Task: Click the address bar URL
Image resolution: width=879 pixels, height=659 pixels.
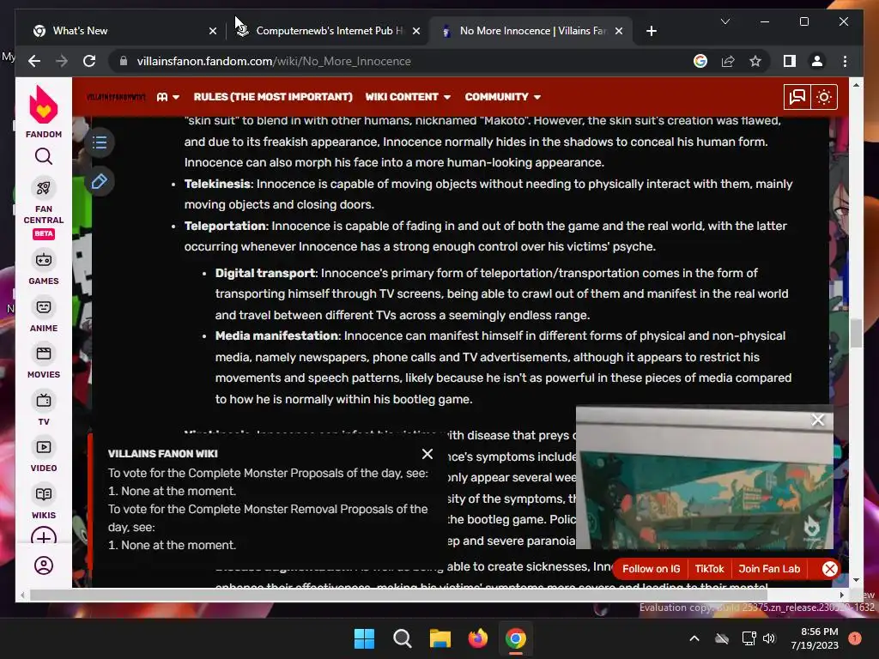Action: click(274, 61)
